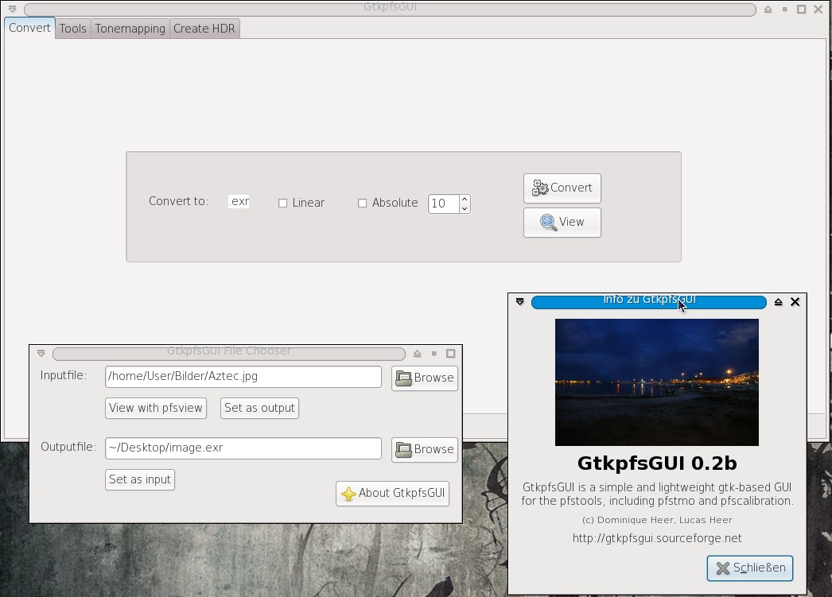
Task: Browse for the input file
Action: click(425, 378)
